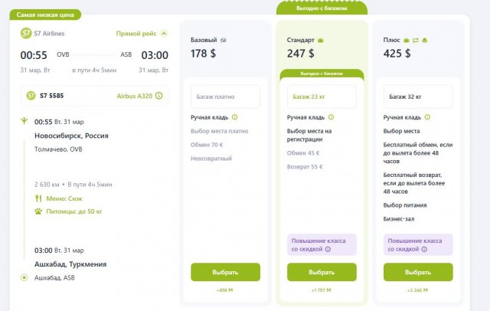This screenshot has height=311, width=490.
Task: Open Стандарт upgrade discount info
Action: coord(322,244)
